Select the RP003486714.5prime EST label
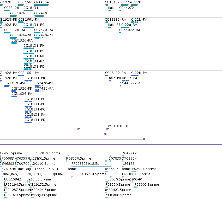This screenshot has width=222, height=199. [89, 174]
